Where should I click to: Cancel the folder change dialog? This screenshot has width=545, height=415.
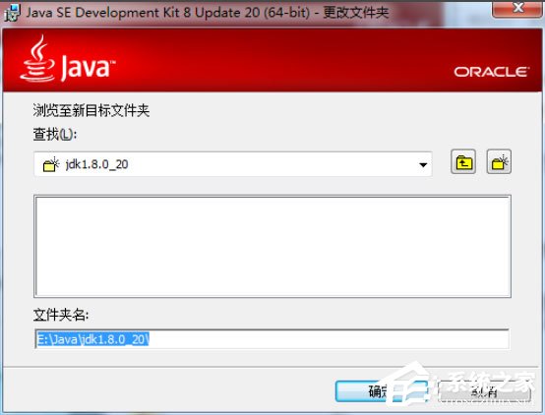484,391
